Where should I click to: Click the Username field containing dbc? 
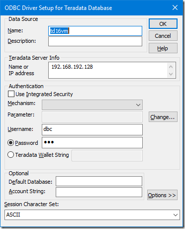(92, 129)
